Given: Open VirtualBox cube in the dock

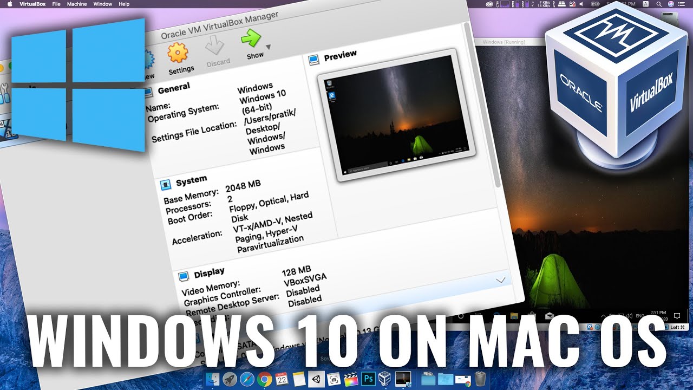Looking at the screenshot, I should click(x=385, y=379).
